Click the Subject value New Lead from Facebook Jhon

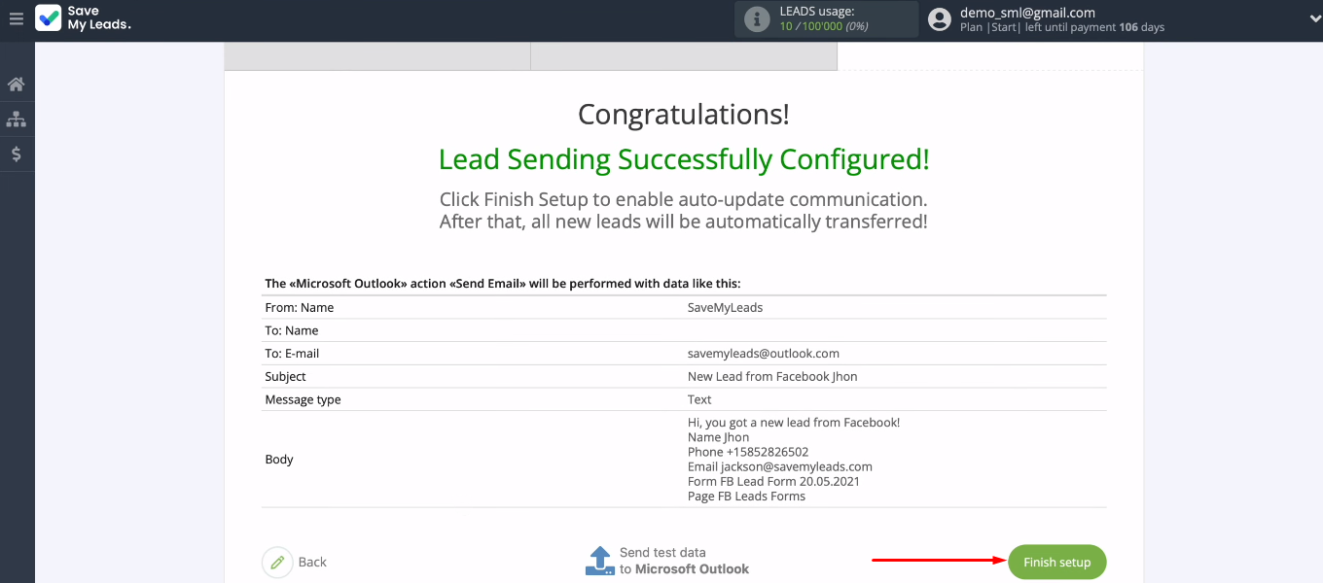(x=772, y=376)
